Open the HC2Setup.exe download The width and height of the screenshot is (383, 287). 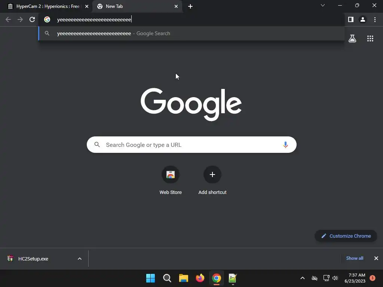click(33, 259)
